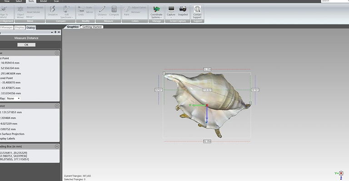Open the Model ribbon tab

[x=43, y=1]
